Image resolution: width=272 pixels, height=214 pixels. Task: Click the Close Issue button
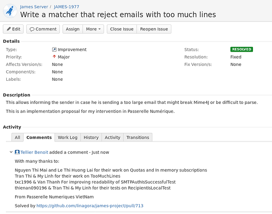pos(121,29)
